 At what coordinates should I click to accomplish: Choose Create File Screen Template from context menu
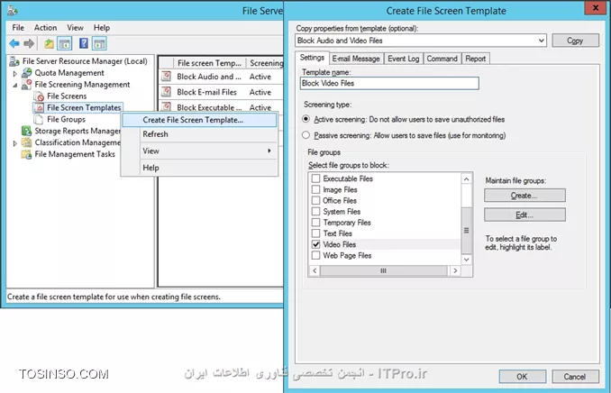point(199,120)
